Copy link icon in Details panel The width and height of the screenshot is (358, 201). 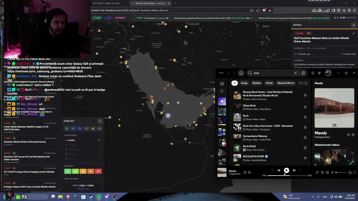(353, 33)
